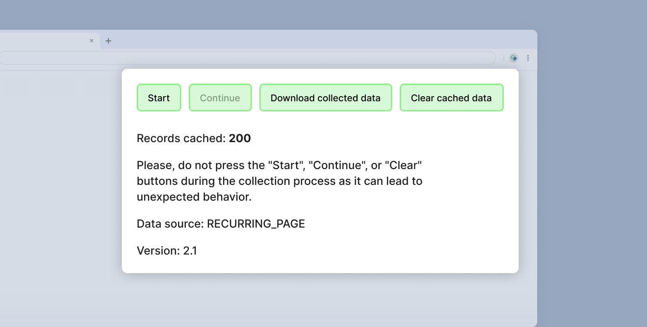
Task: Open the browser three-dot menu
Action: click(x=528, y=58)
